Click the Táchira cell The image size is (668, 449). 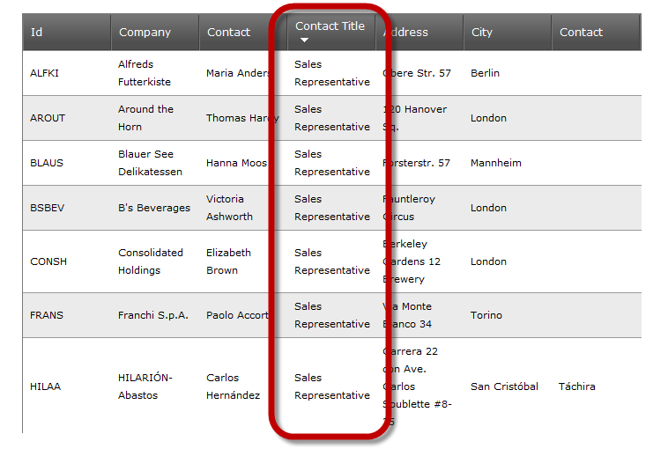[577, 386]
